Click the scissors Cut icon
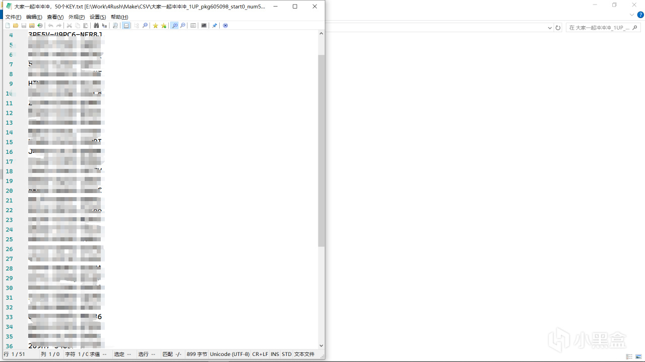645x362 pixels. (x=70, y=26)
